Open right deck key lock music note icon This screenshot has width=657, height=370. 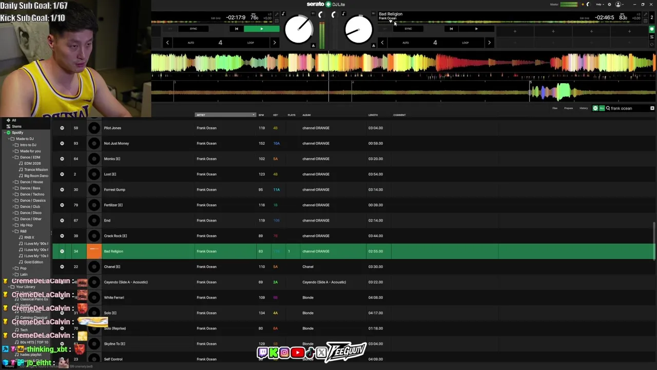(343, 14)
